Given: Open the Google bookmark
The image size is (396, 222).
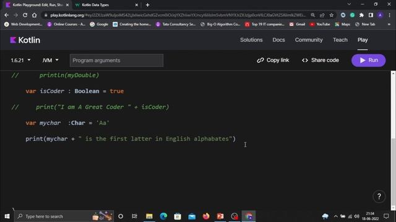Looking at the screenshot, I should tap(99, 24).
